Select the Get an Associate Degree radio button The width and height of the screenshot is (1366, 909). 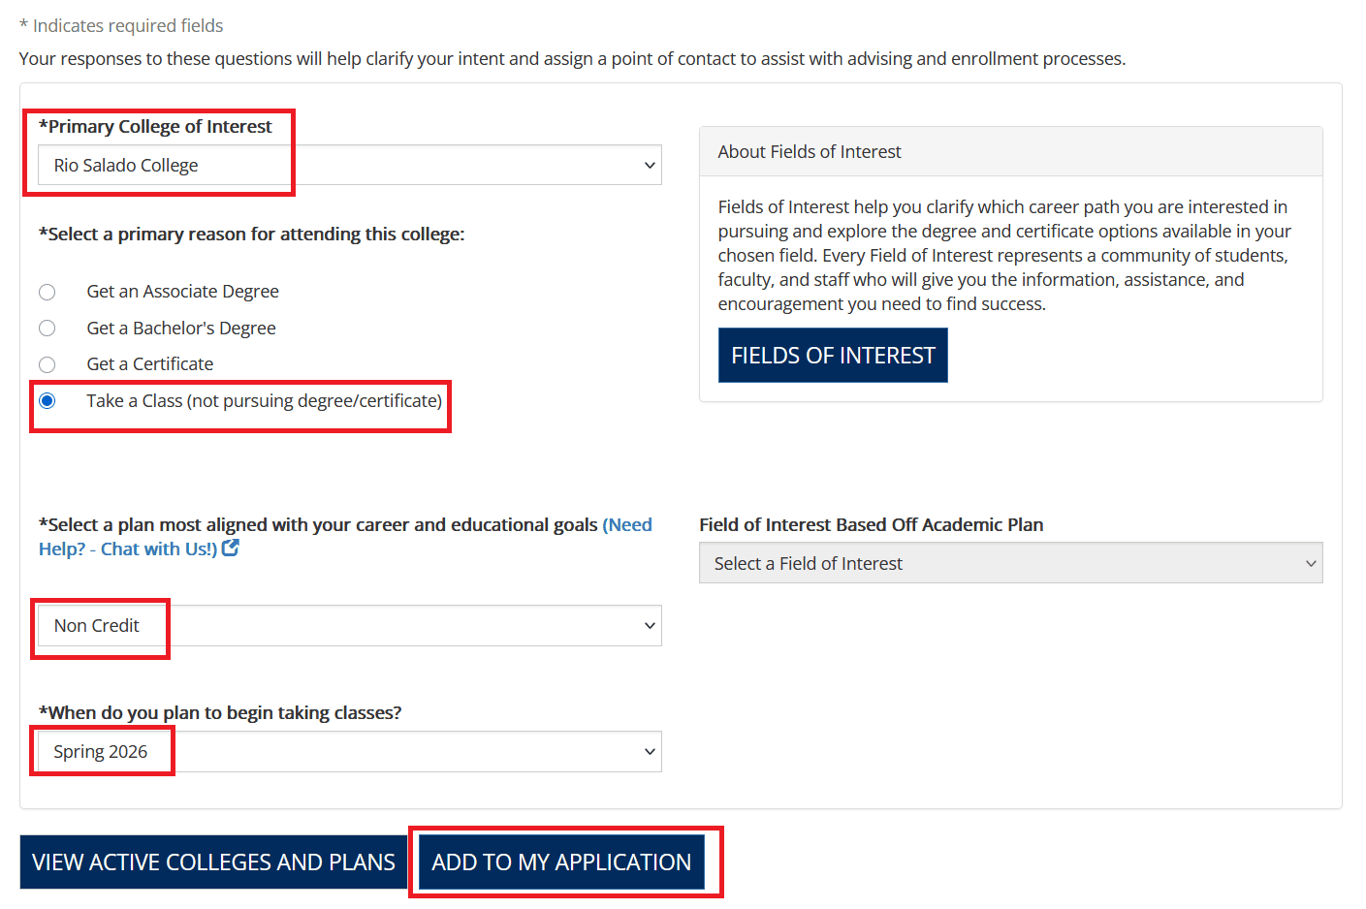pos(48,292)
